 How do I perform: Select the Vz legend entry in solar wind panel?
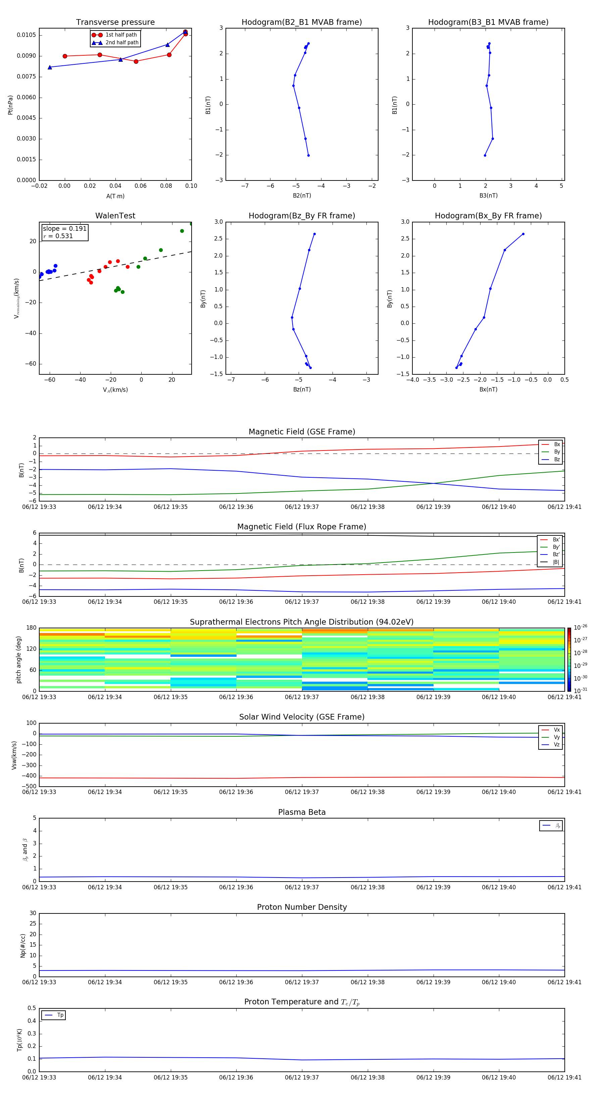551,745
